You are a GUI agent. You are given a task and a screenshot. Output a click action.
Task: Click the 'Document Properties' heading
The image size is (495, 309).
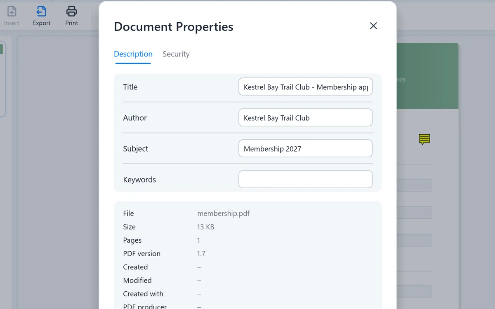174,27
